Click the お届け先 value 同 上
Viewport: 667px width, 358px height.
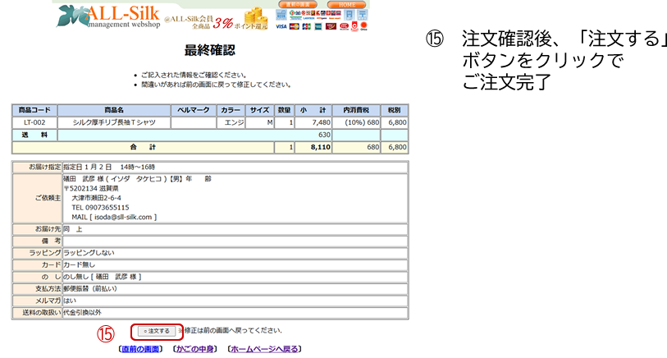[x=73, y=229]
